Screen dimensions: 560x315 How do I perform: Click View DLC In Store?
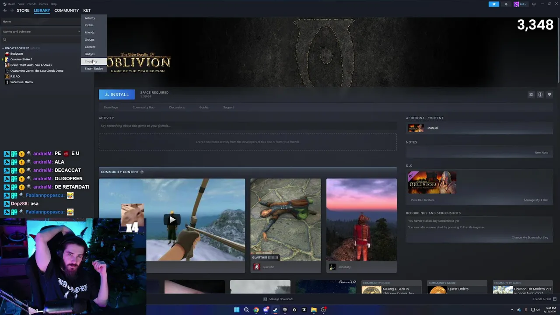coord(423,200)
